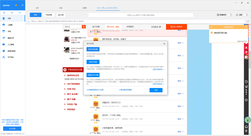251x136 pixels.
Task: Click the clock icon on the dark sidebar
Action: click(x=246, y=81)
